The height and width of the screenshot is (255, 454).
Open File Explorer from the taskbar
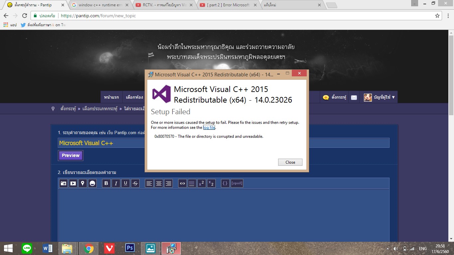coord(68,248)
